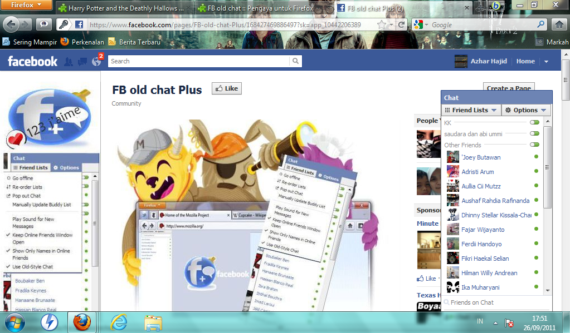Show hidden system tray icons arrow
Screen dimensions: 570x333
(x=495, y=322)
